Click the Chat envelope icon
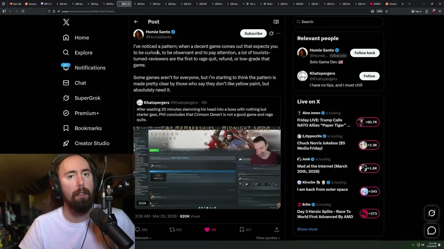Viewport: 444px width, 249px height. pyautogui.click(x=66, y=83)
